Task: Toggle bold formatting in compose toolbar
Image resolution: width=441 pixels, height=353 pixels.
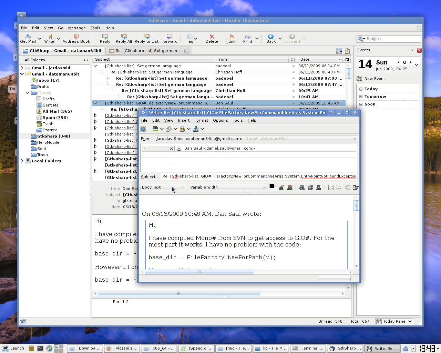Action: point(302,188)
